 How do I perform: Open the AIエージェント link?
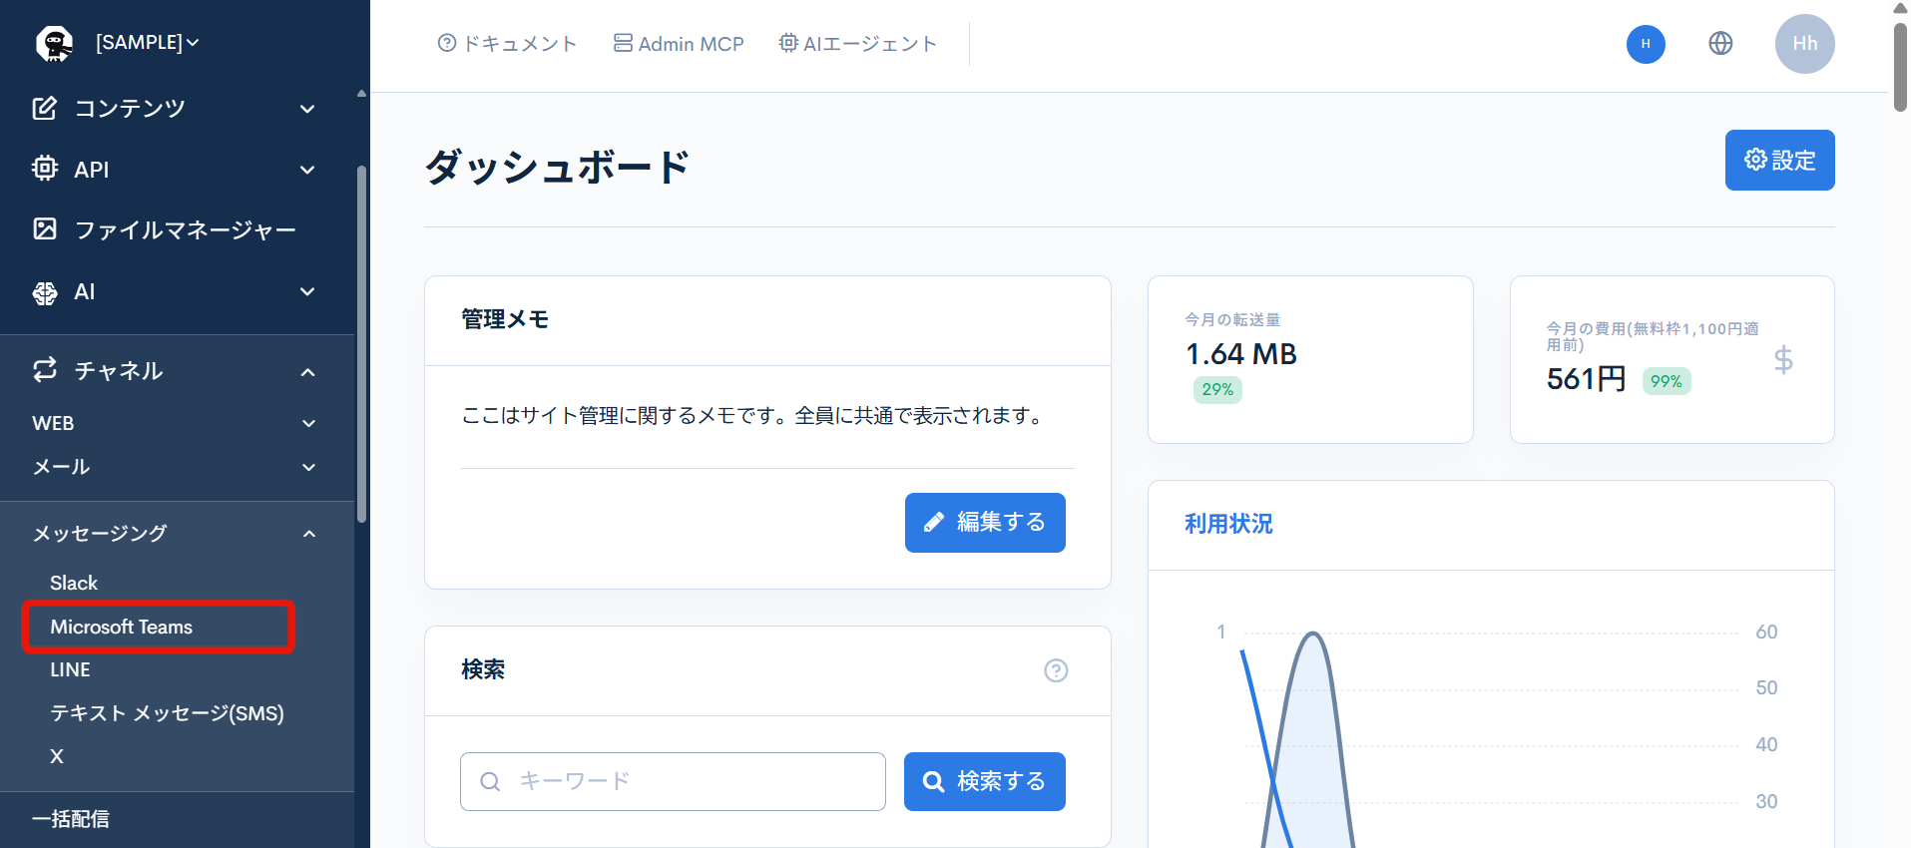pos(858,44)
